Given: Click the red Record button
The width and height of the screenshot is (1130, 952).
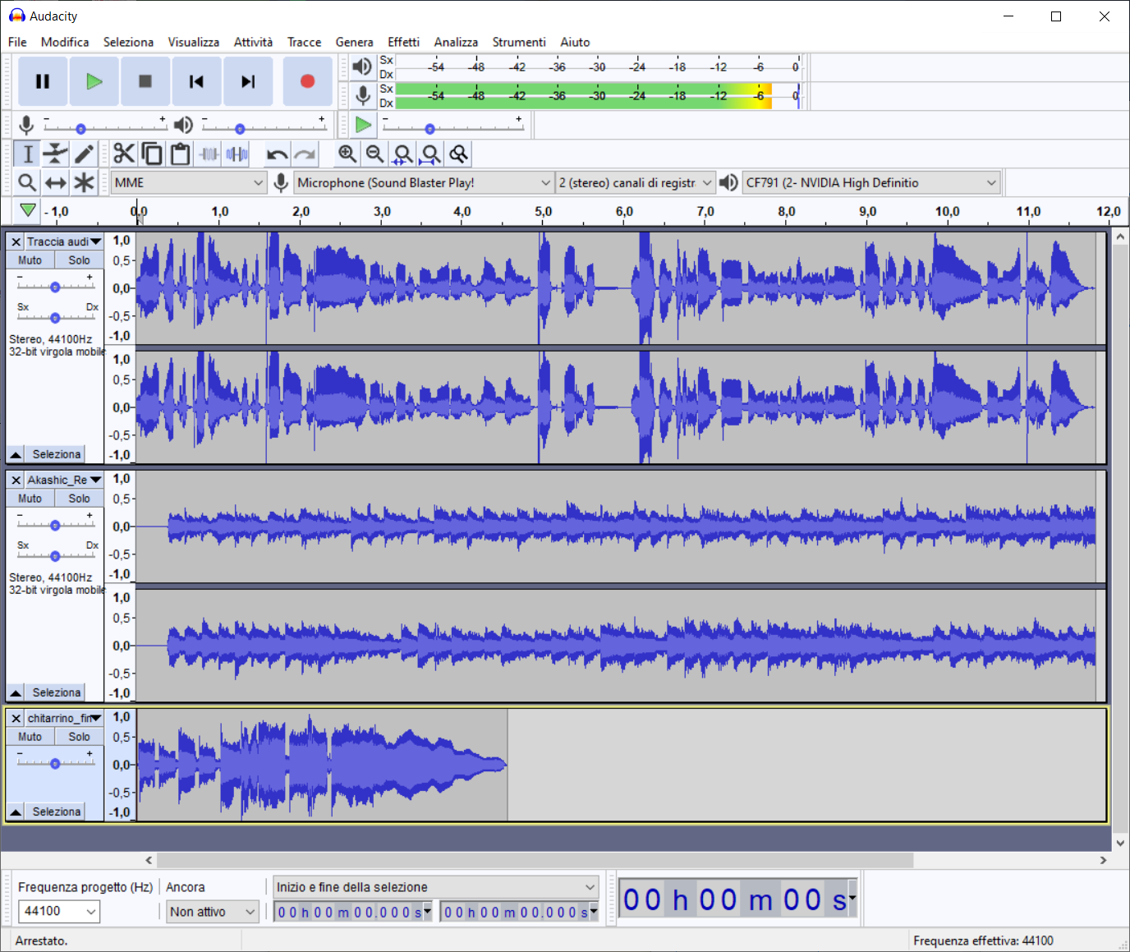Looking at the screenshot, I should tap(307, 81).
